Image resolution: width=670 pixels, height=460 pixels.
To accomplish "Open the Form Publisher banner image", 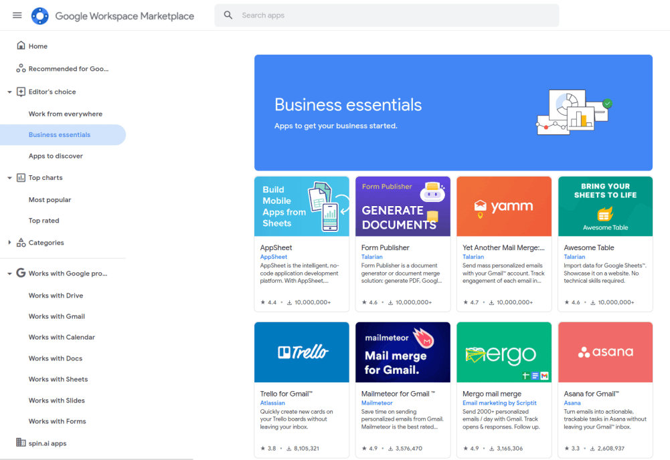I will click(403, 207).
